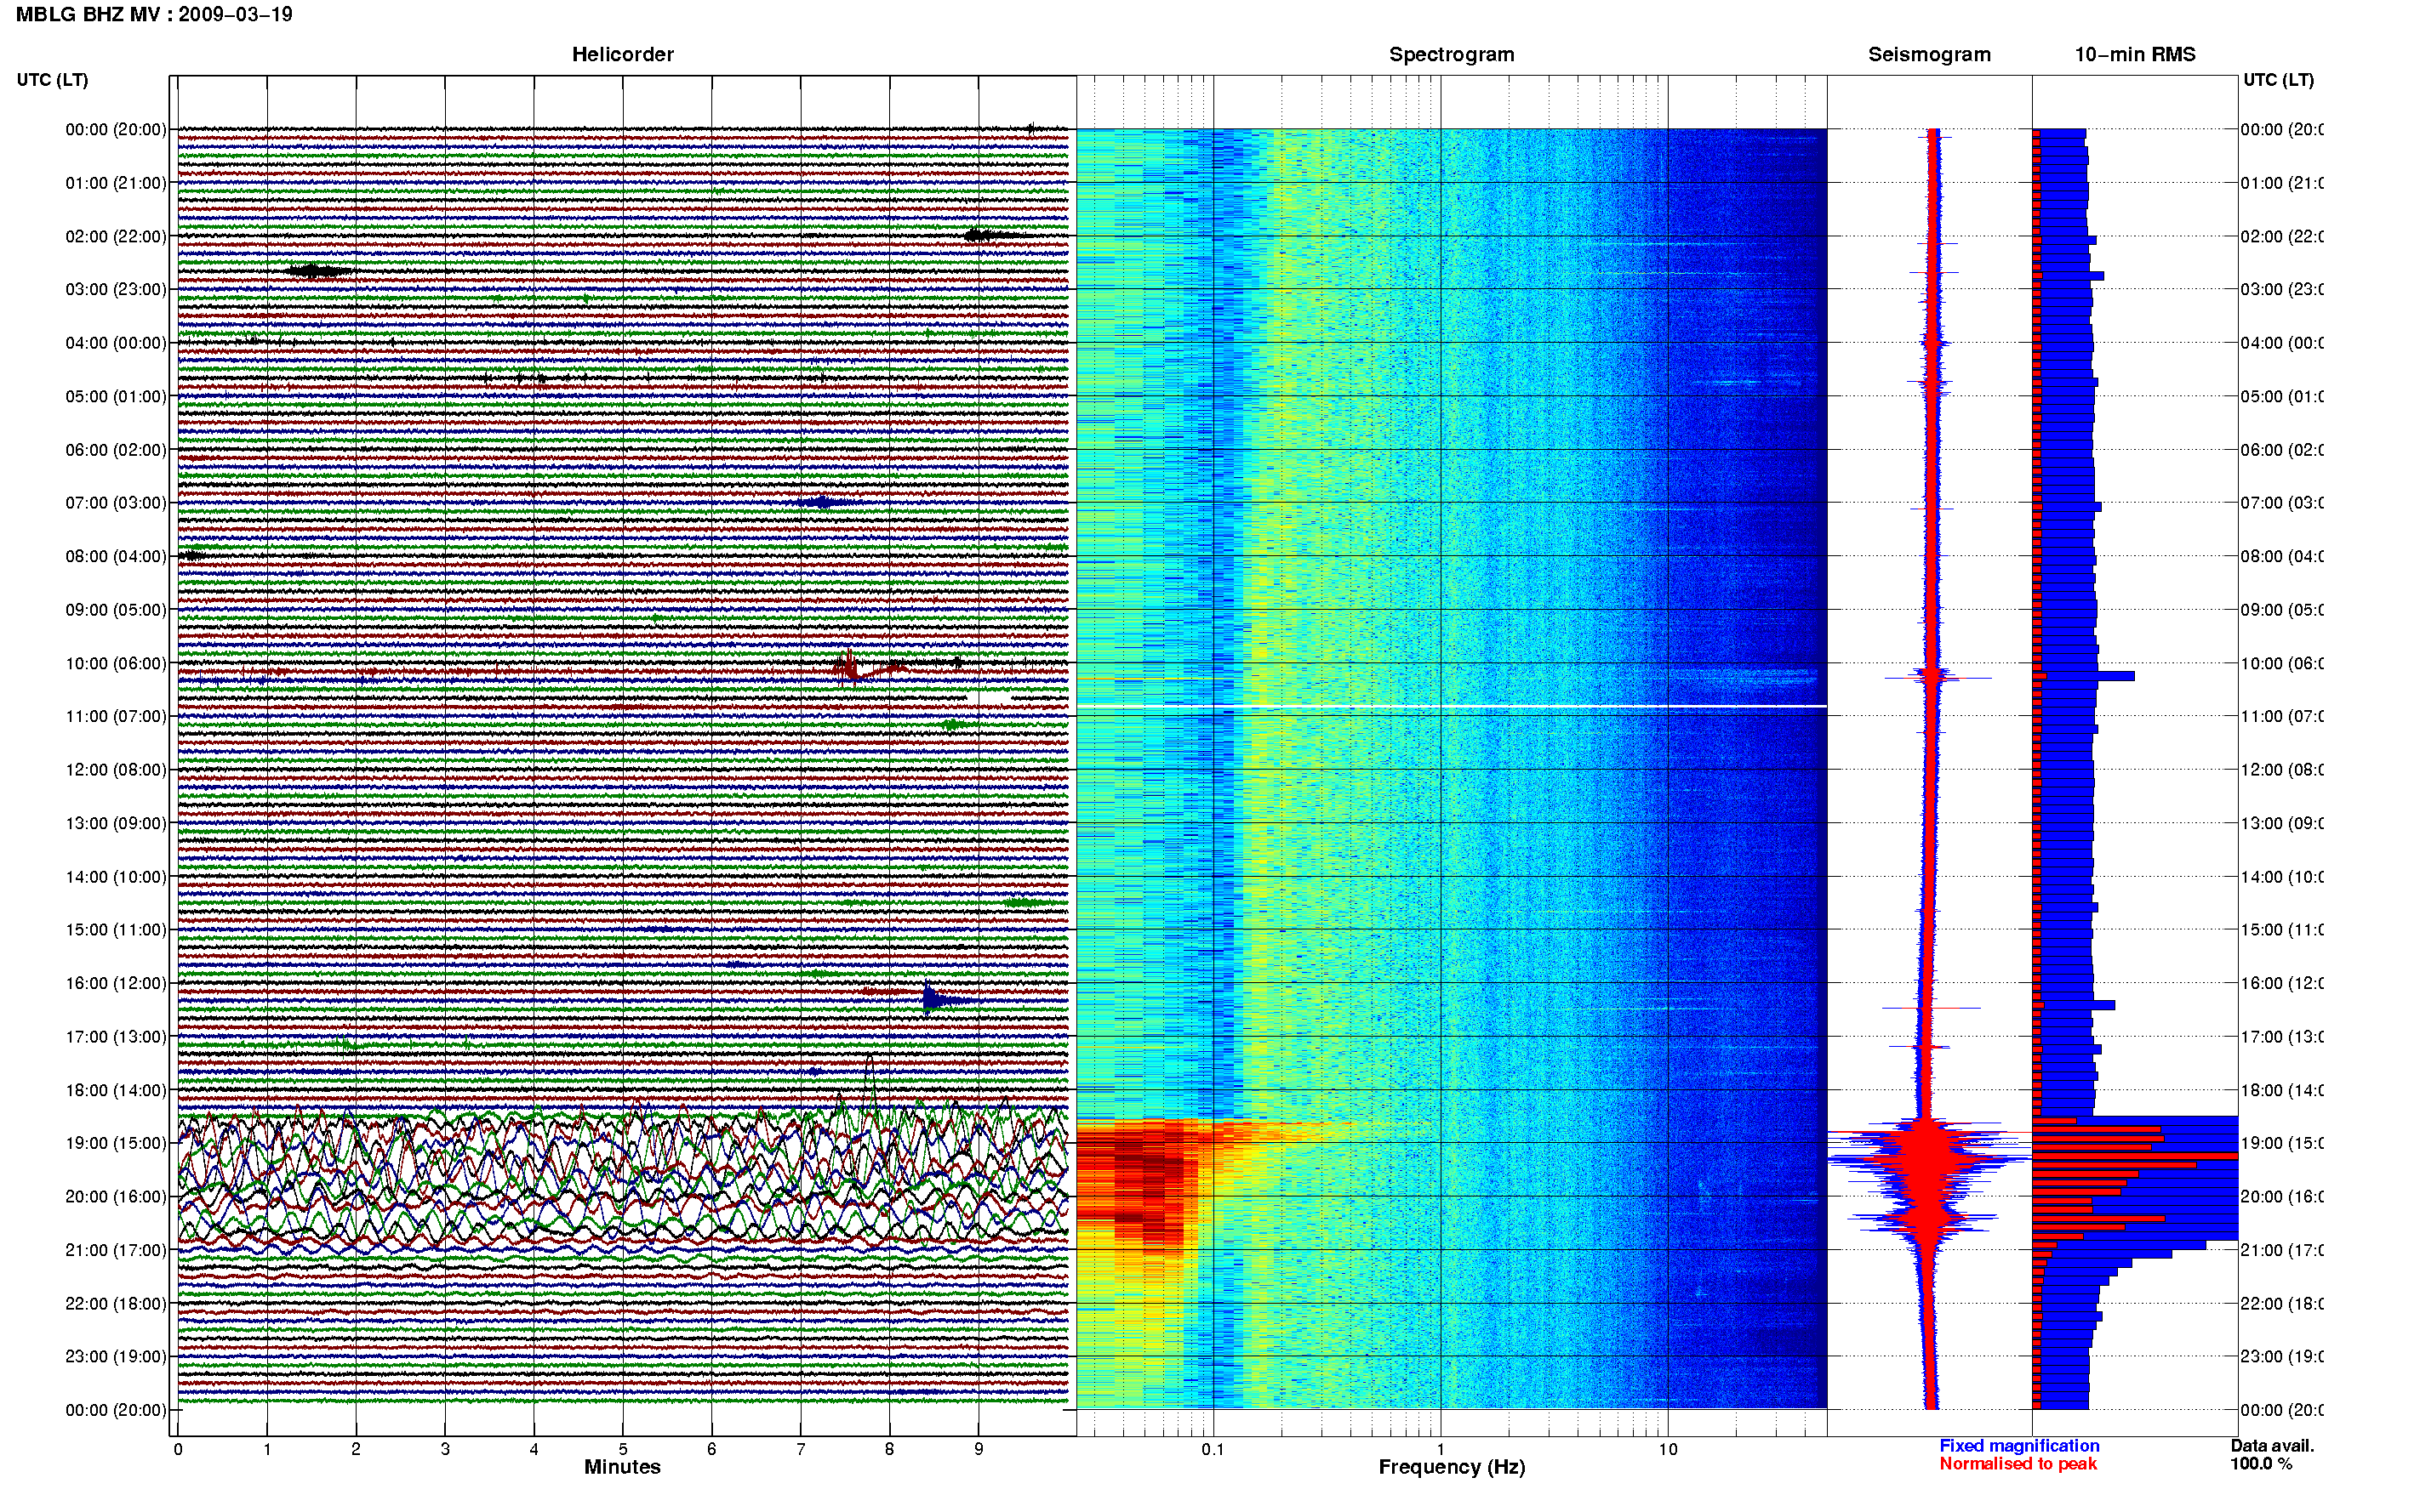Click the large seismogram amplitude burst near 19:00
The image size is (2420, 1512).
[x=1930, y=1160]
